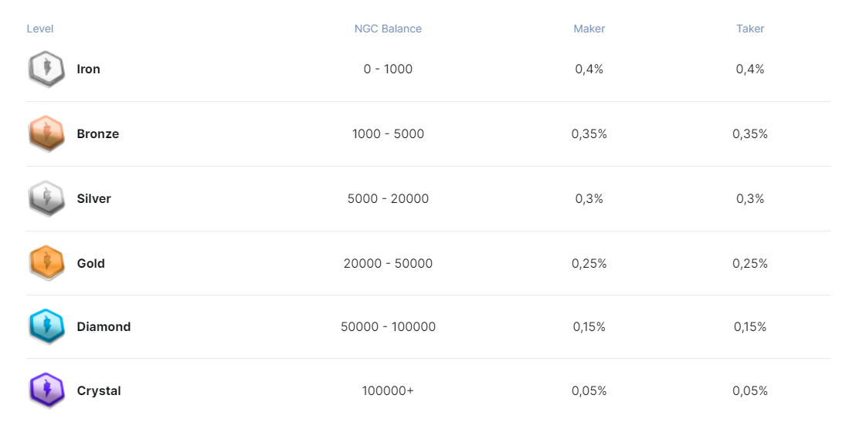The width and height of the screenshot is (849, 429).
Task: Click the Level column header
Action: 40,29
